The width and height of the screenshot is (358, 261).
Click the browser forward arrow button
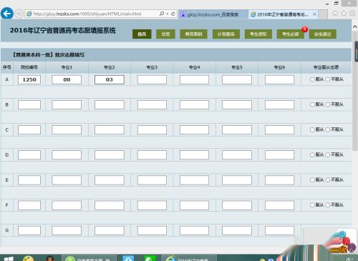tap(19, 14)
